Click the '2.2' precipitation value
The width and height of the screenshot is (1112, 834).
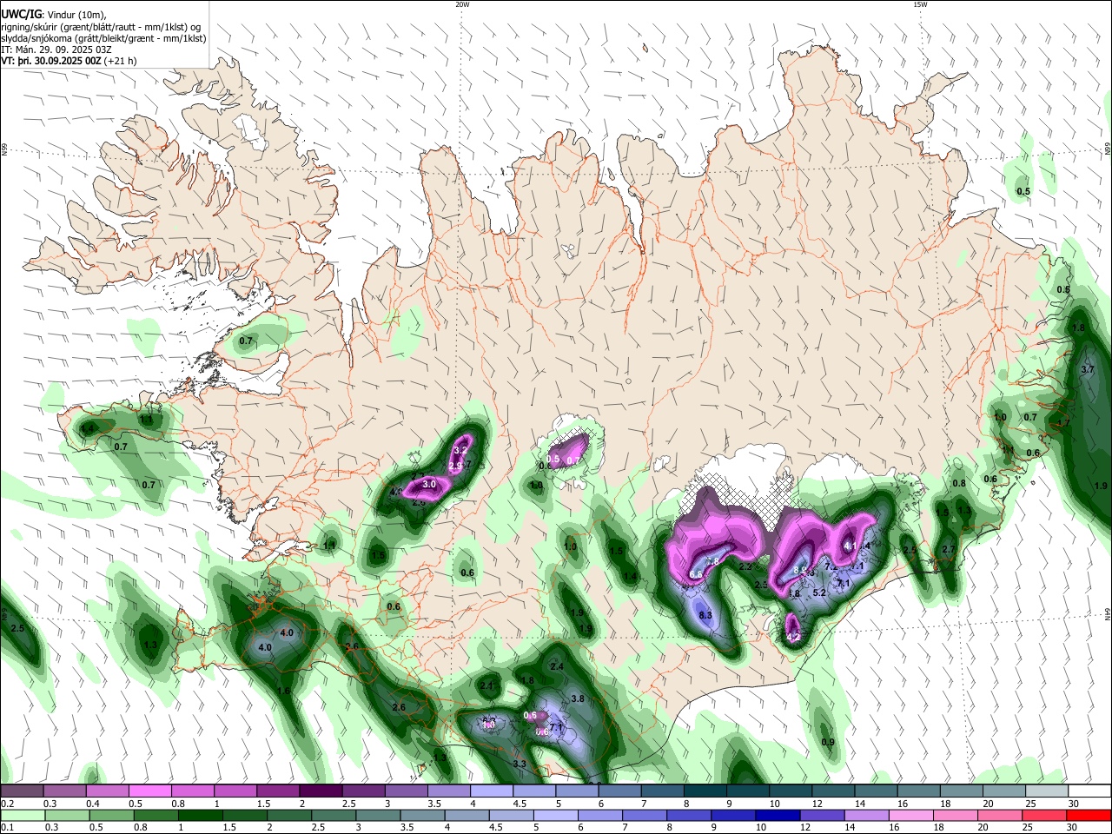(x=745, y=566)
